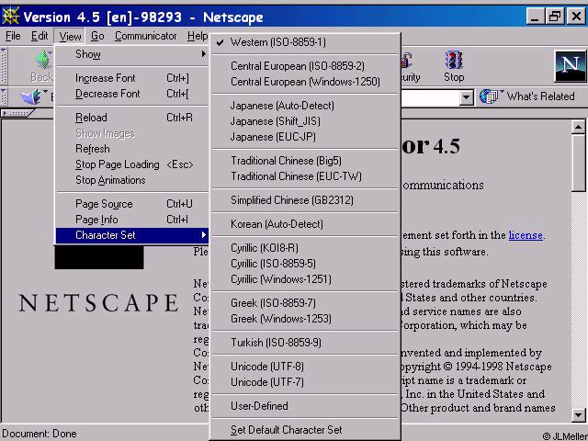This screenshot has height=441, width=588.
Task: Open the Edit menu
Action: coord(40,36)
